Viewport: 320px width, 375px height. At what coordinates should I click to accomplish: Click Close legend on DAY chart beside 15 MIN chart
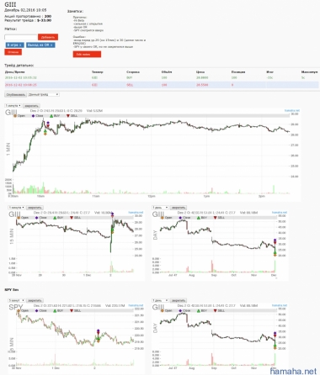tap(180, 218)
